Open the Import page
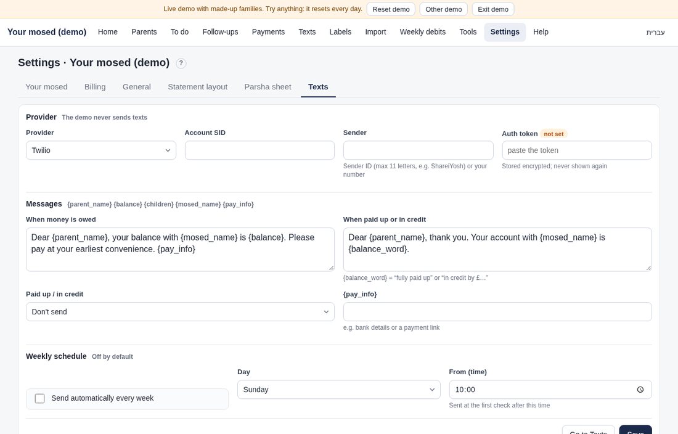 [x=375, y=32]
